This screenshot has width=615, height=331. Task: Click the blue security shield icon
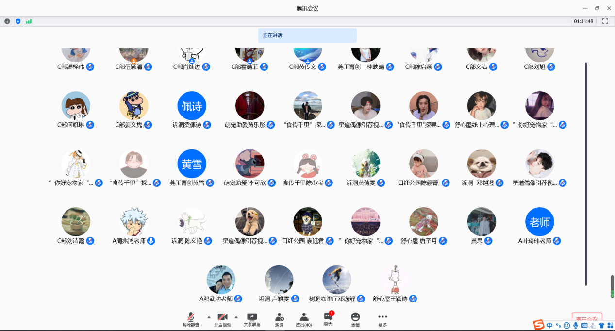[18, 21]
